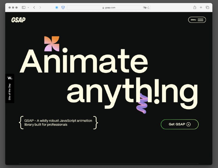Open the sidebar options dropdown chevron
The image size is (218, 168).
tap(28, 8)
